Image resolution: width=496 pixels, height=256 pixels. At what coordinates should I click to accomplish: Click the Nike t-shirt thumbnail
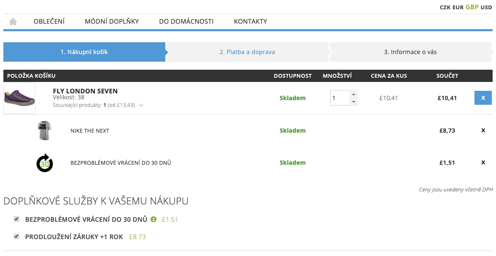(x=45, y=130)
